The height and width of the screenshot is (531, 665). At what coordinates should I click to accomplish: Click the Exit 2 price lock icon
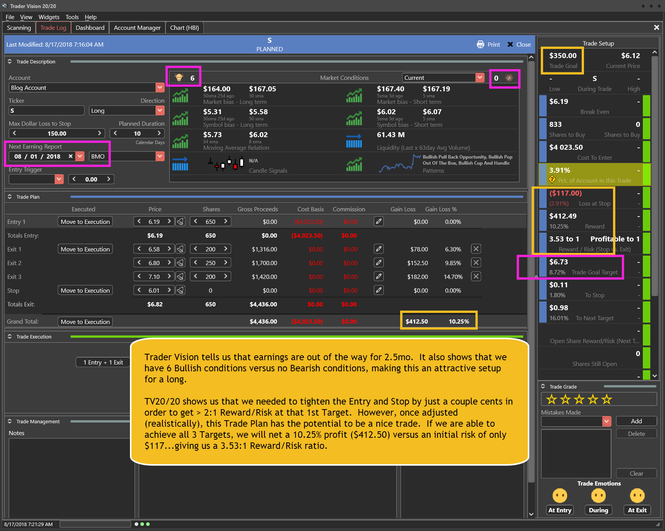point(180,263)
